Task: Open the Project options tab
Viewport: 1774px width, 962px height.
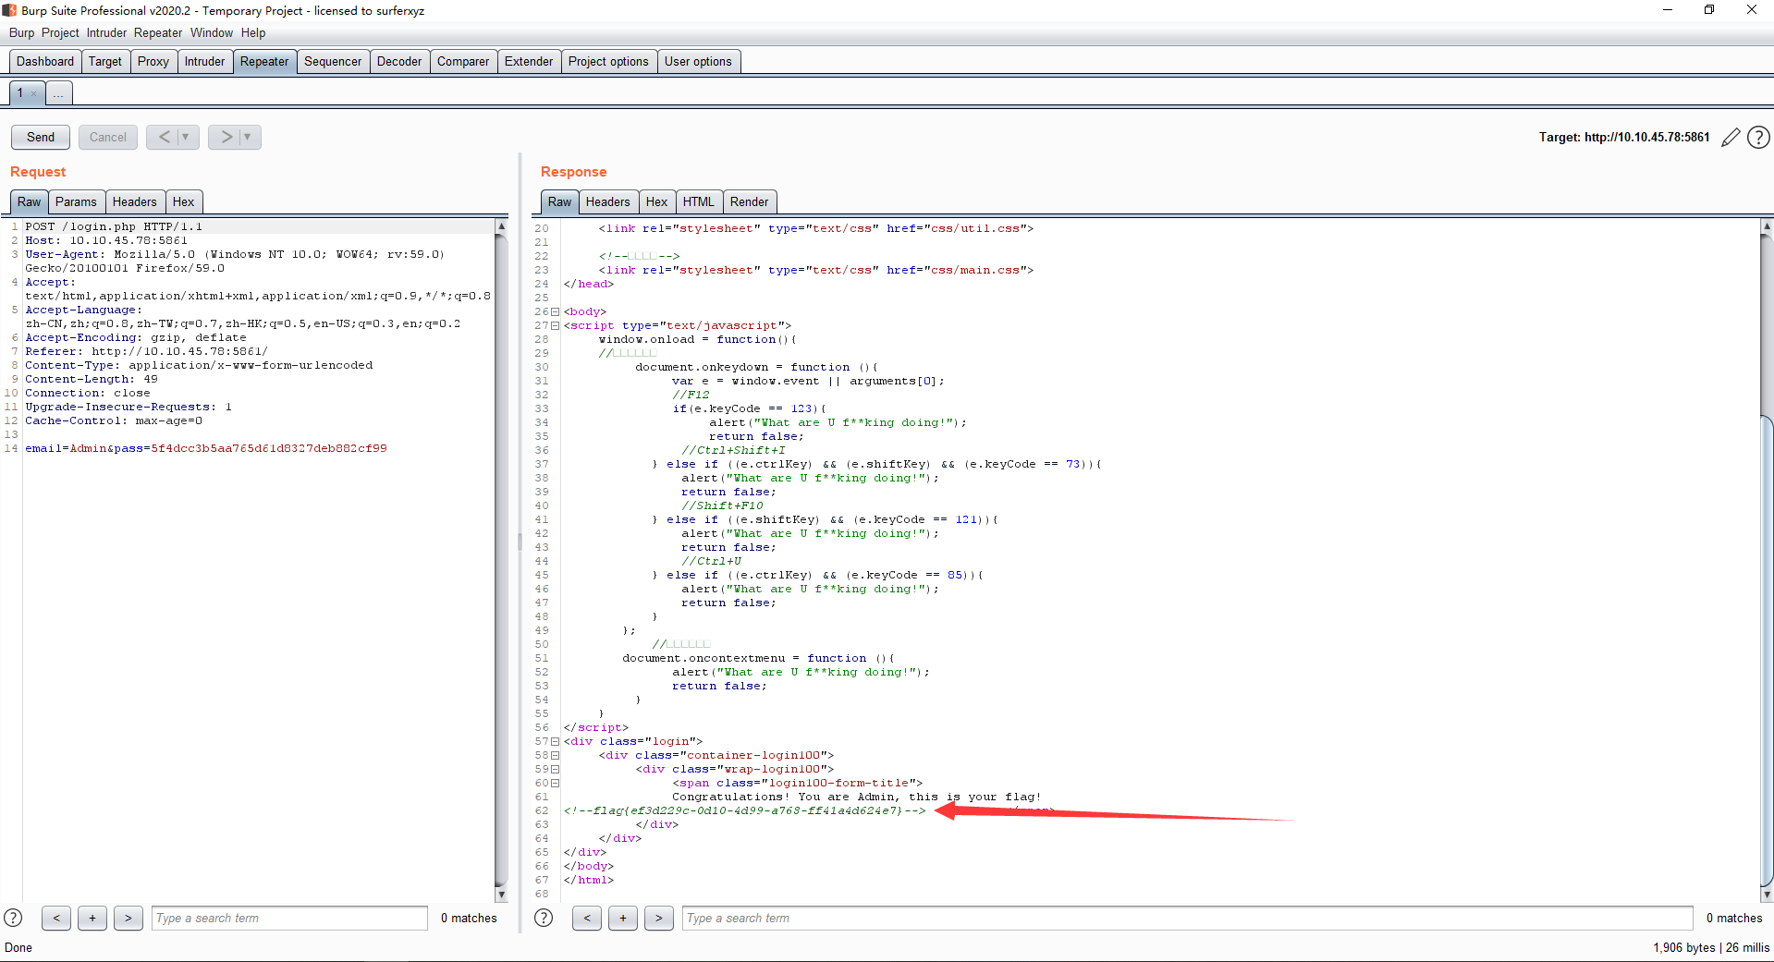Action: (x=608, y=61)
